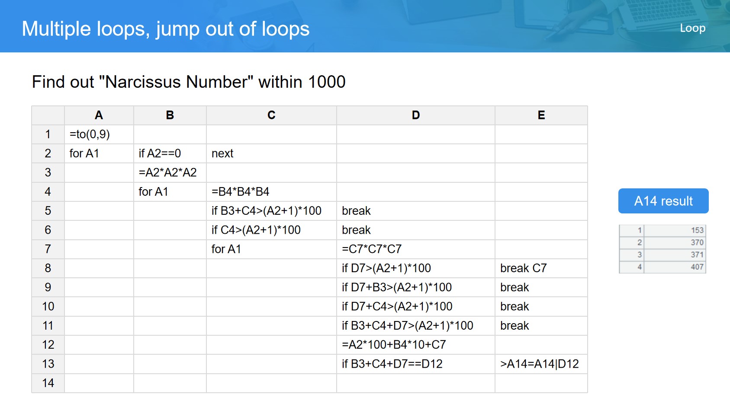This screenshot has width=730, height=410.
Task: Select column D header
Action: tap(415, 115)
